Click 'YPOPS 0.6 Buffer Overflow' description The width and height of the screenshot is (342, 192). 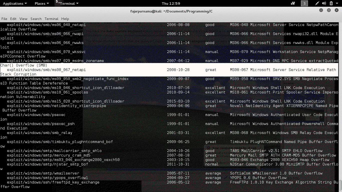pyautogui.click(x=258, y=178)
